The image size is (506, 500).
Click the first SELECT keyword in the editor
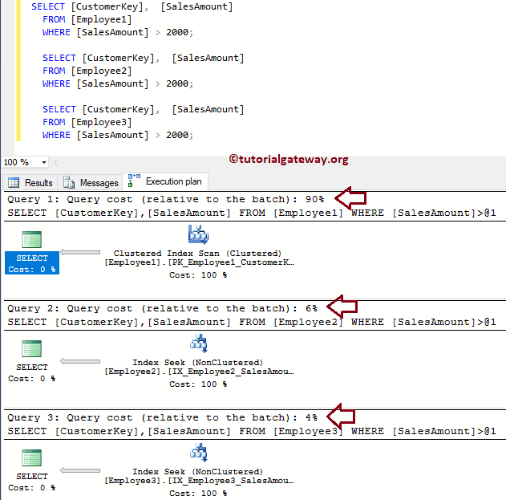pyautogui.click(x=48, y=6)
